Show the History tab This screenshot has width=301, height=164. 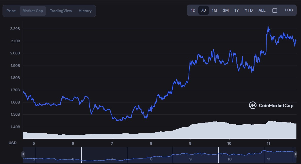point(85,11)
